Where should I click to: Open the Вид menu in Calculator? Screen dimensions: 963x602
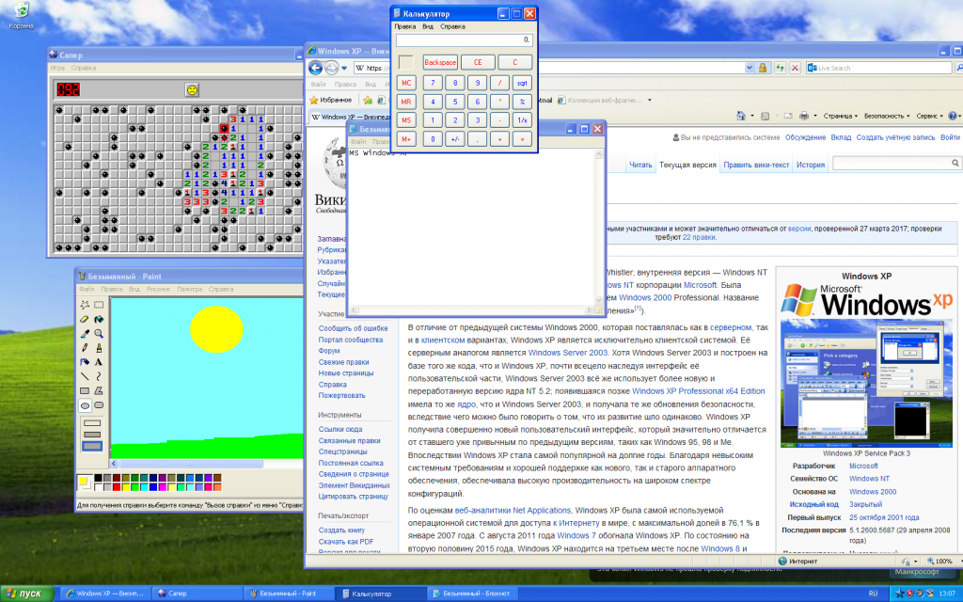coord(428,26)
